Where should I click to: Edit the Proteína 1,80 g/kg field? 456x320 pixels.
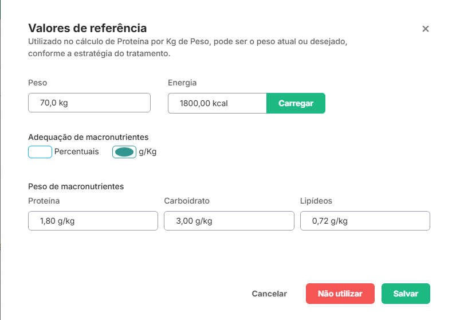point(93,221)
